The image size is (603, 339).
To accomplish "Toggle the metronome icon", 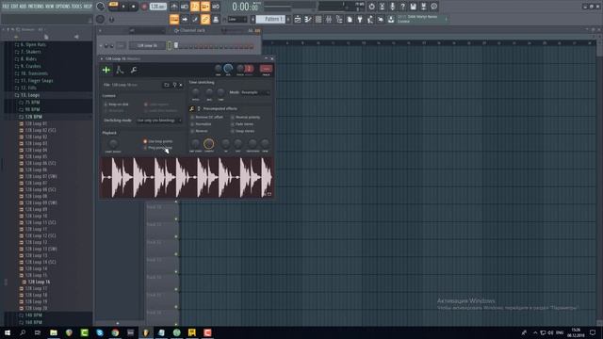I will click(174, 7).
